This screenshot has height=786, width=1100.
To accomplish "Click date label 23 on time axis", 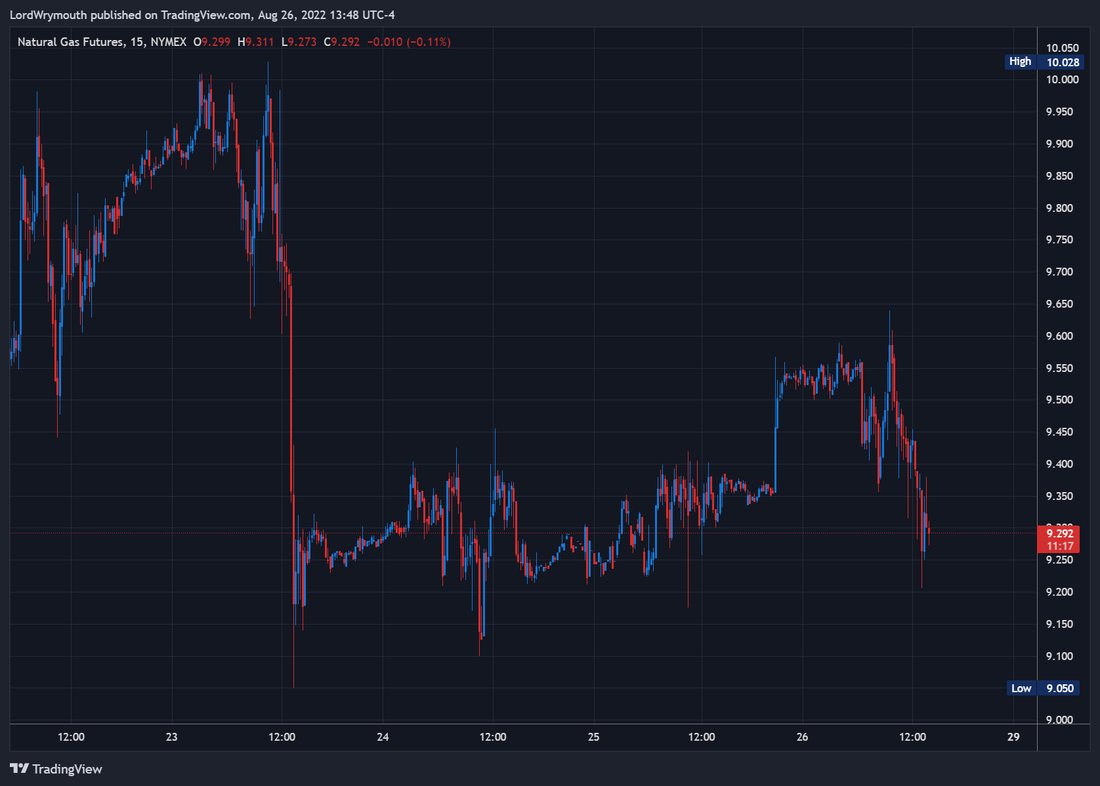I will pos(171,737).
